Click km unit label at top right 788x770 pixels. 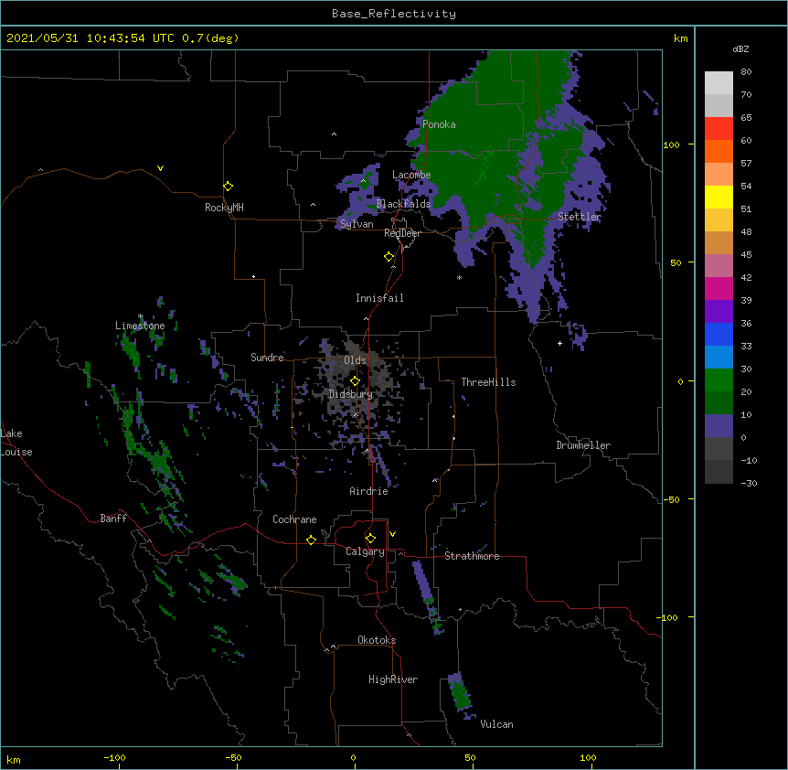[x=680, y=38]
